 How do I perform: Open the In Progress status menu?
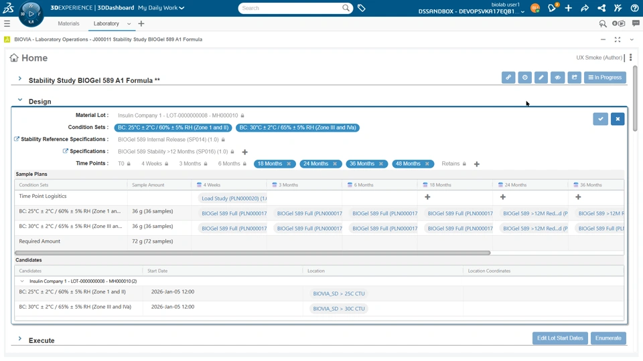point(605,78)
